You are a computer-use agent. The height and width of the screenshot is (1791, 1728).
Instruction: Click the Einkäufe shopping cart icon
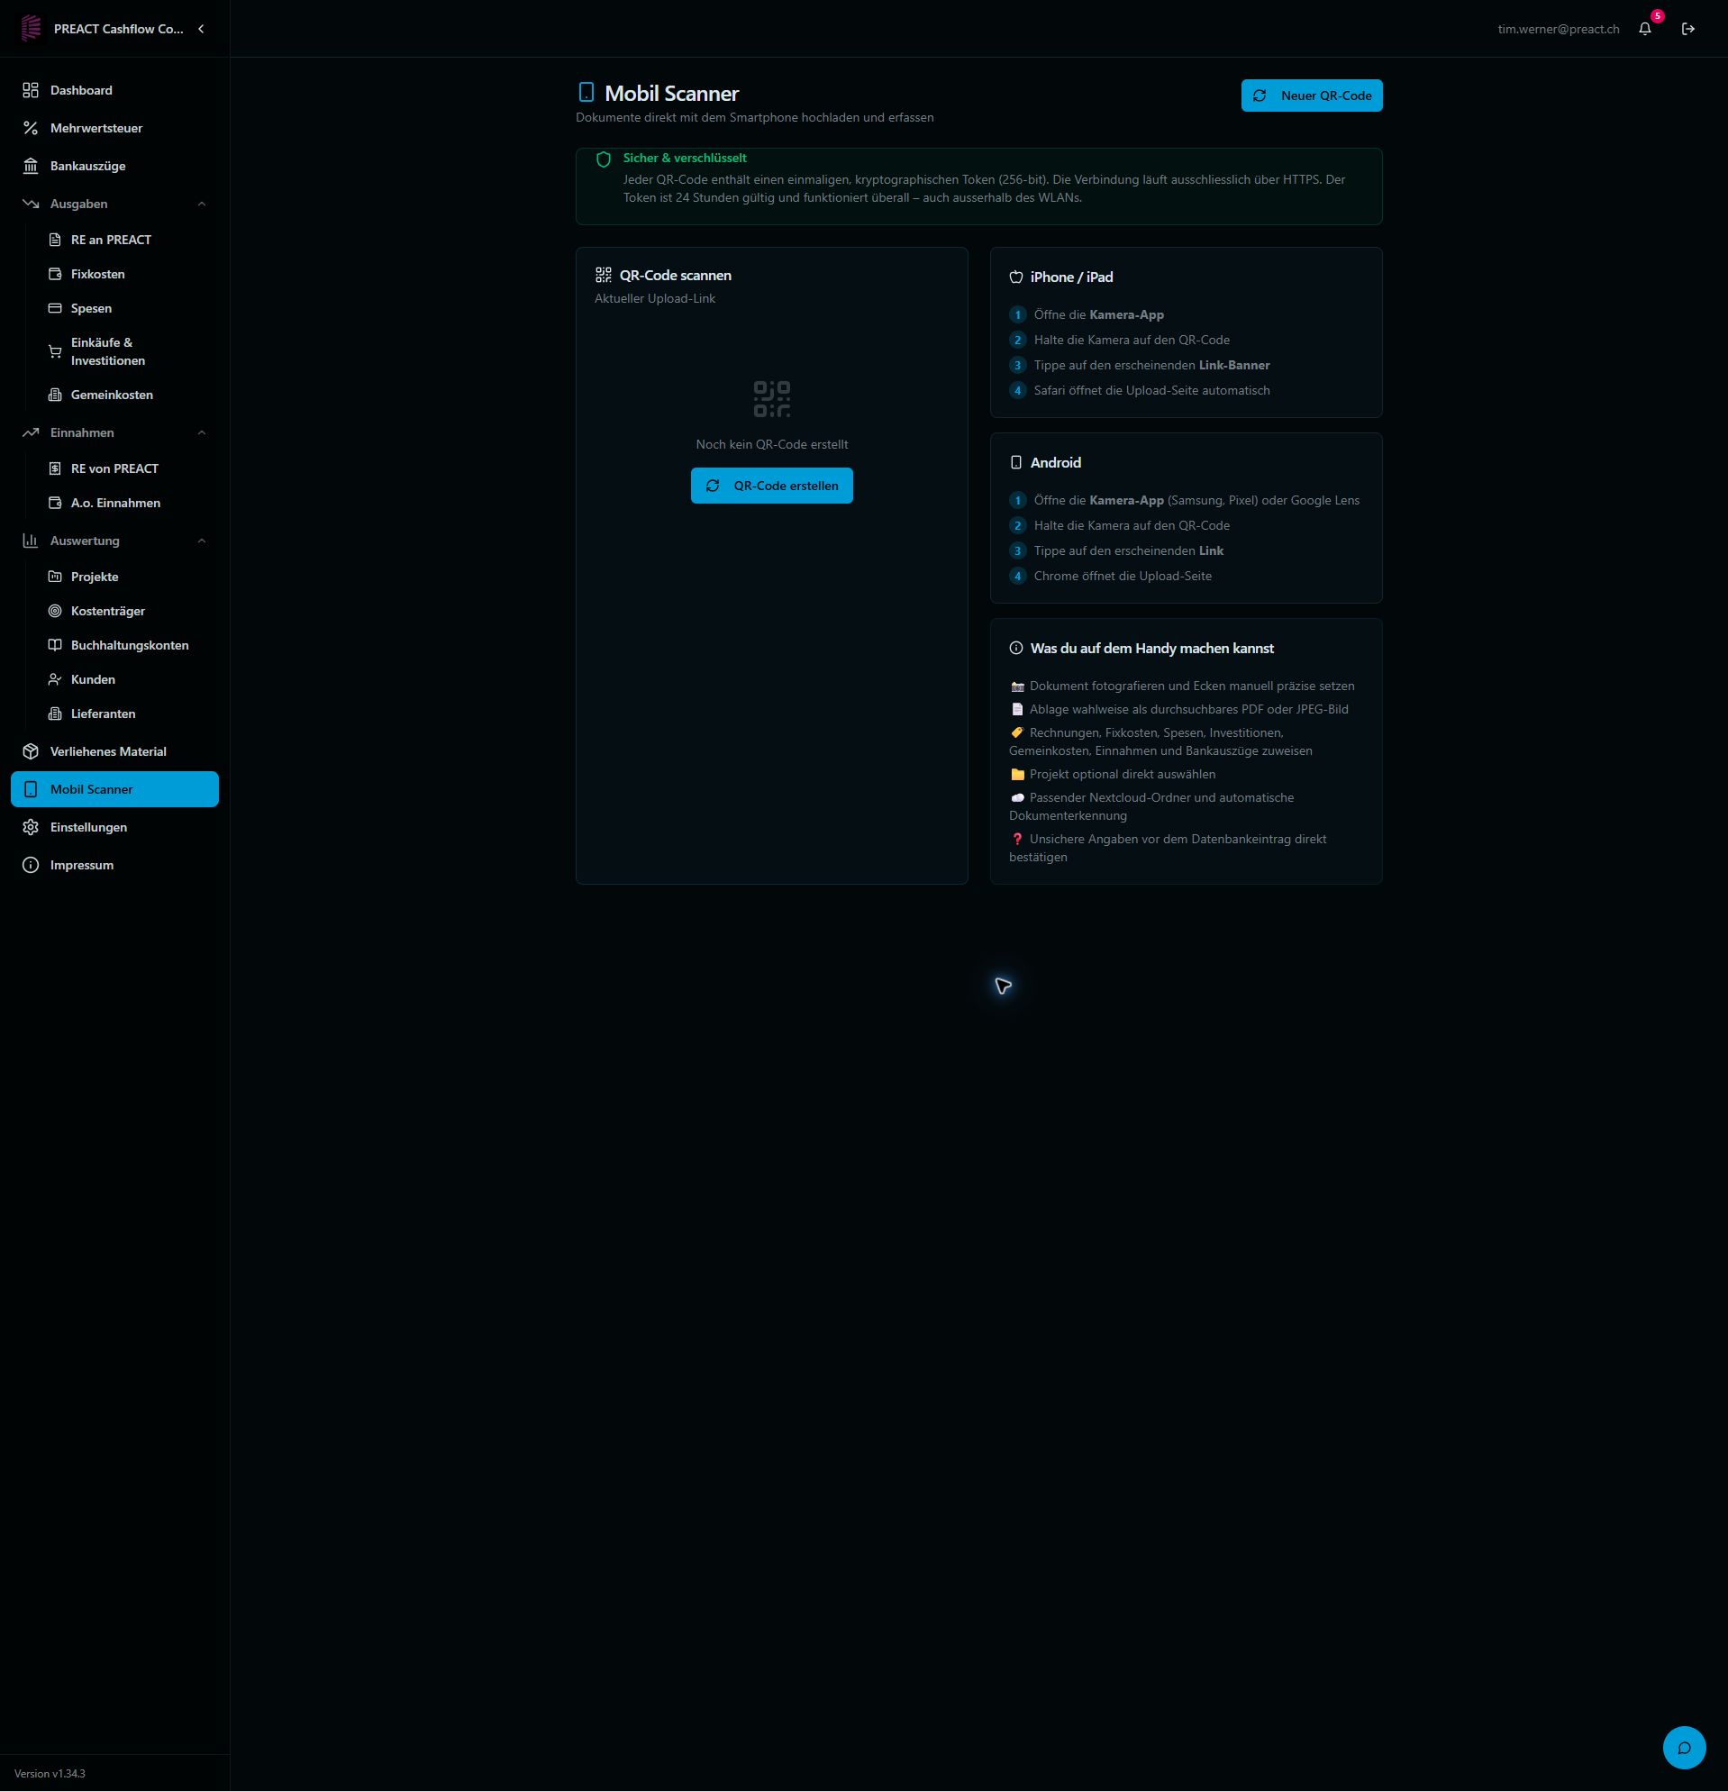(x=55, y=351)
